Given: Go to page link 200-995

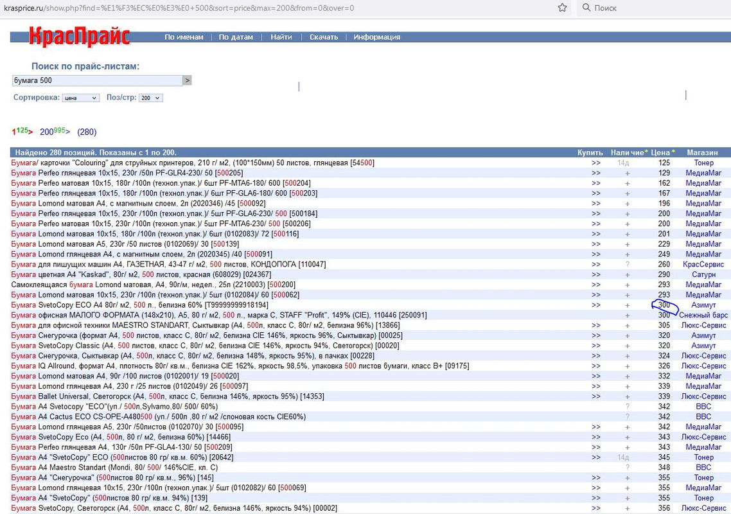Looking at the screenshot, I should pos(55,132).
